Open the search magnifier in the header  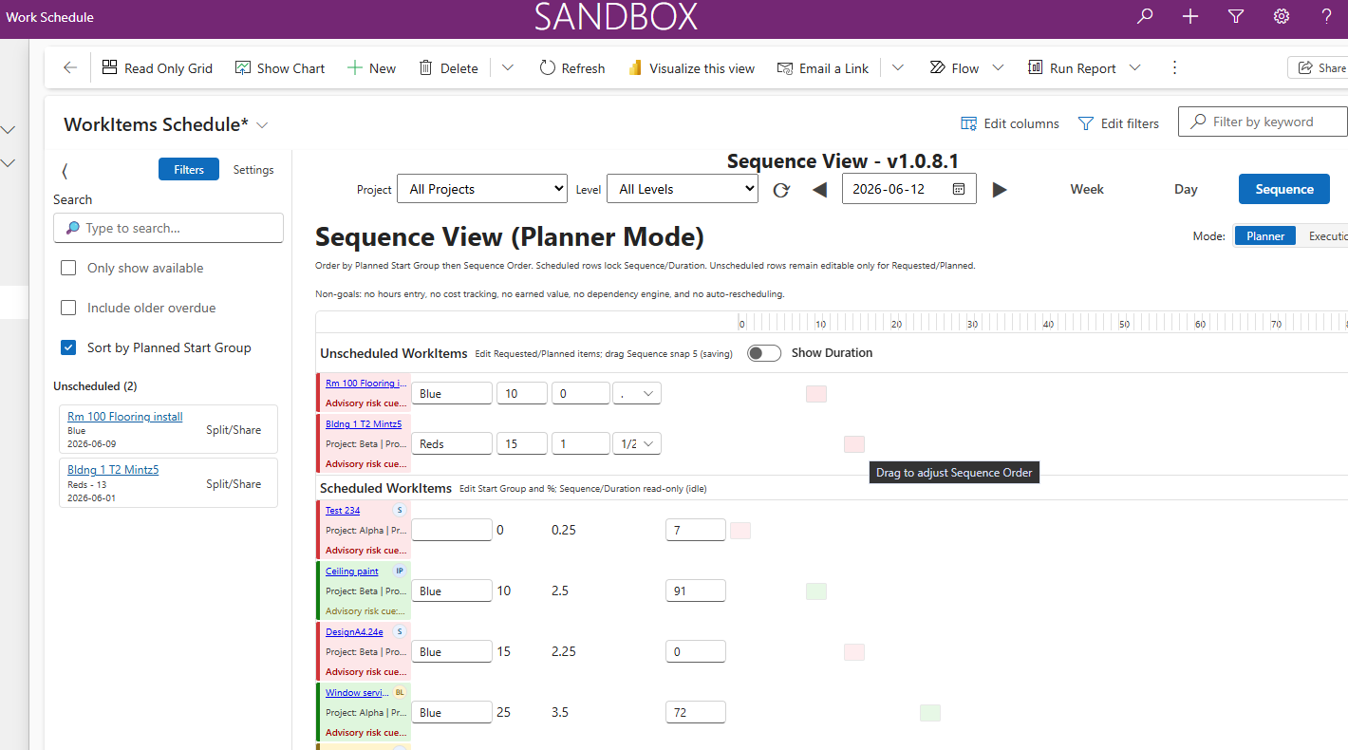coord(1145,16)
